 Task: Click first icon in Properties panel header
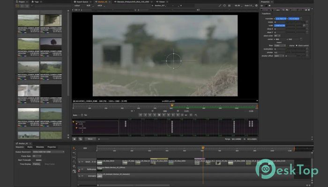tap(261, 6)
